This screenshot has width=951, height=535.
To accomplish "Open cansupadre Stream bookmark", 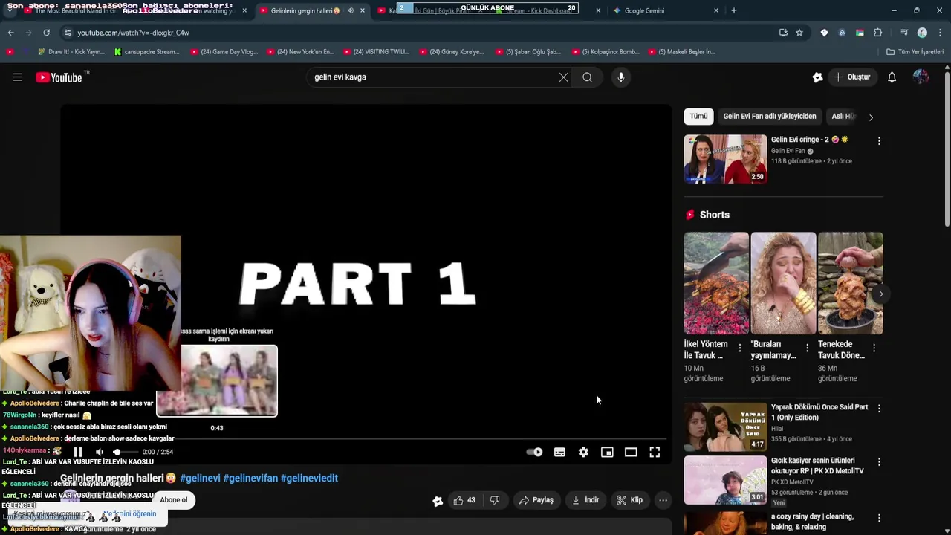I will [146, 52].
